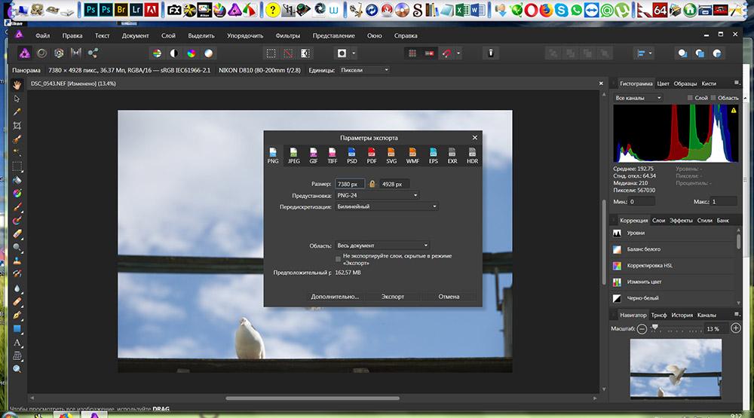Screen dimensions: 754x418
Task: Choose the PNG export format icon
Action: click(273, 156)
